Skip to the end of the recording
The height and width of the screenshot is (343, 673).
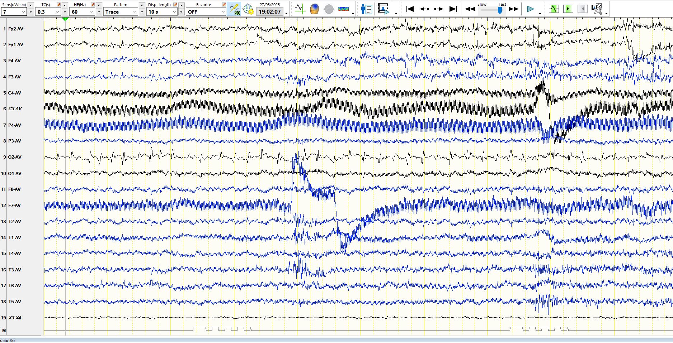(x=453, y=9)
